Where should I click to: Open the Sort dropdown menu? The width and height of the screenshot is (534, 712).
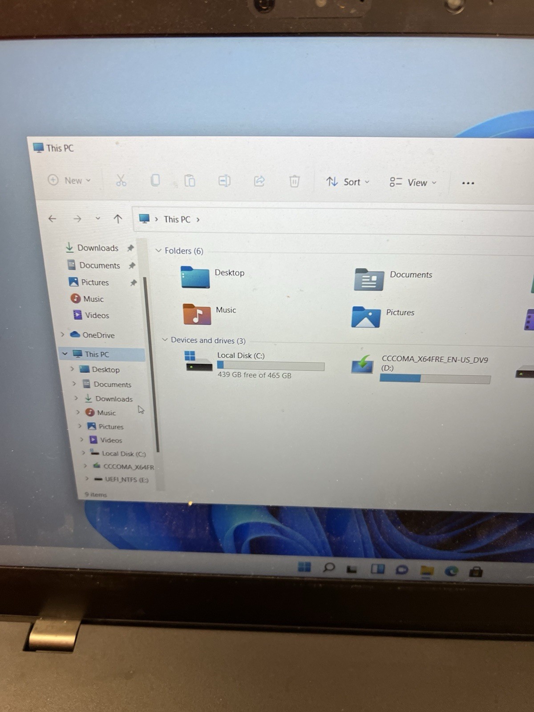348,182
